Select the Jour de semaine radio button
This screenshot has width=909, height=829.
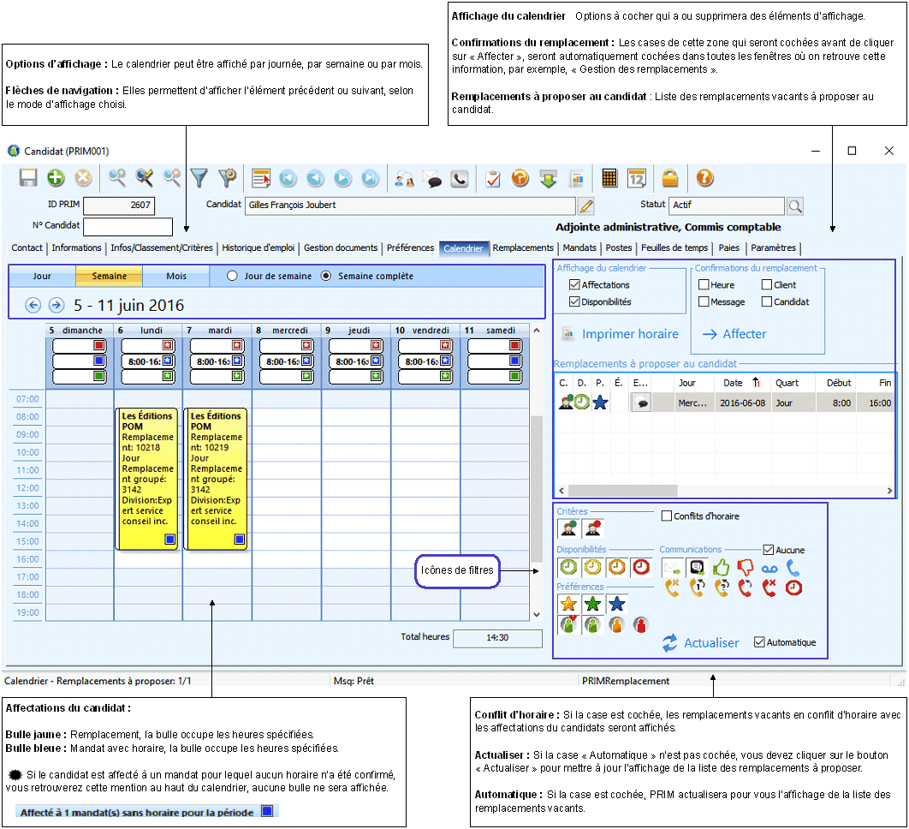[232, 277]
